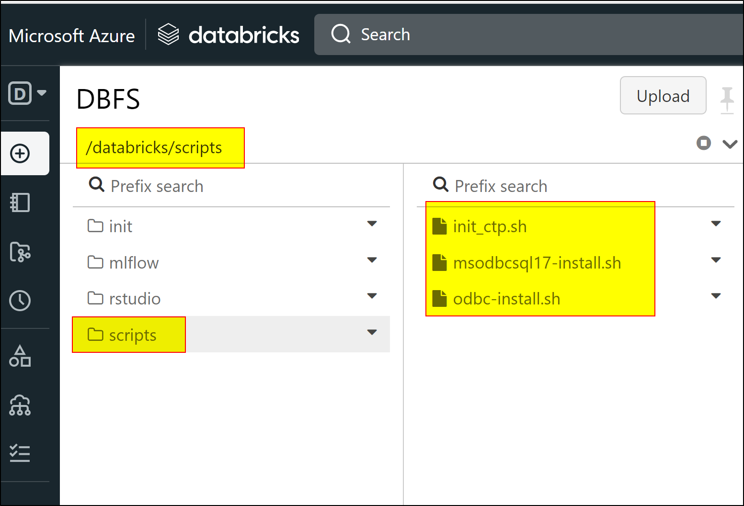Open the Compute cloud icon in sidebar
This screenshot has width=744, height=506.
pos(20,405)
